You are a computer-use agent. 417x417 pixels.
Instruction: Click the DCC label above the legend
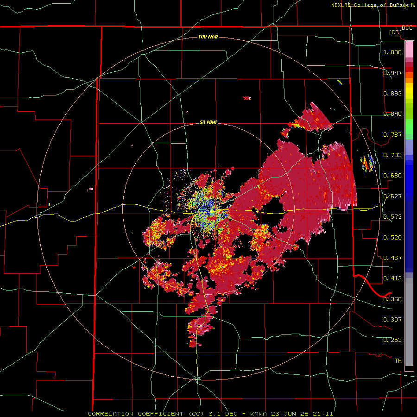(x=407, y=28)
